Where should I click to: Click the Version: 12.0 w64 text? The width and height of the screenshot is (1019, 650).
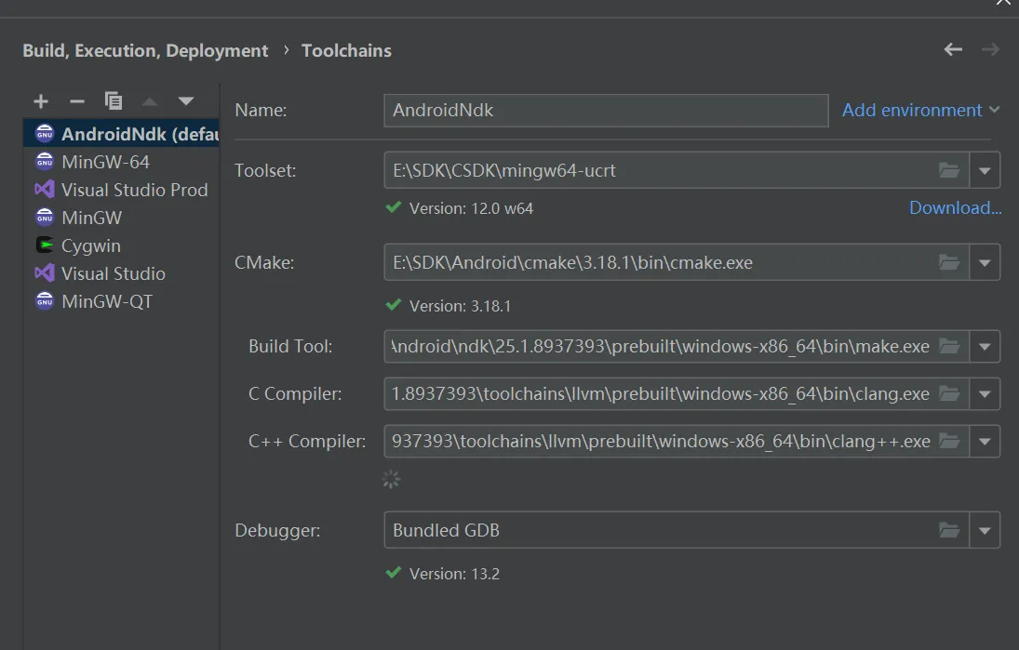click(x=471, y=208)
